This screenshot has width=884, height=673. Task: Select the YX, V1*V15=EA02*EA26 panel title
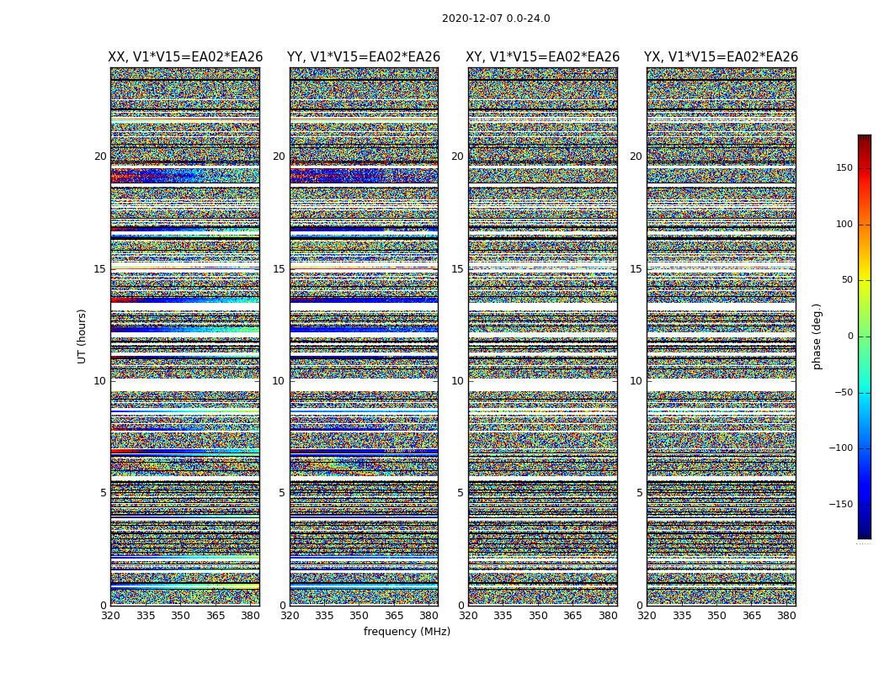click(x=721, y=57)
